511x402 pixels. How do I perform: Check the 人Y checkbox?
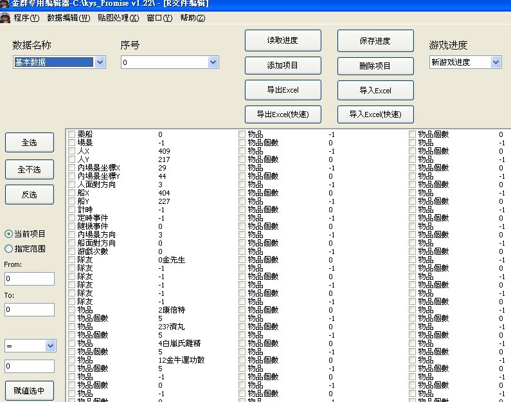72,159
